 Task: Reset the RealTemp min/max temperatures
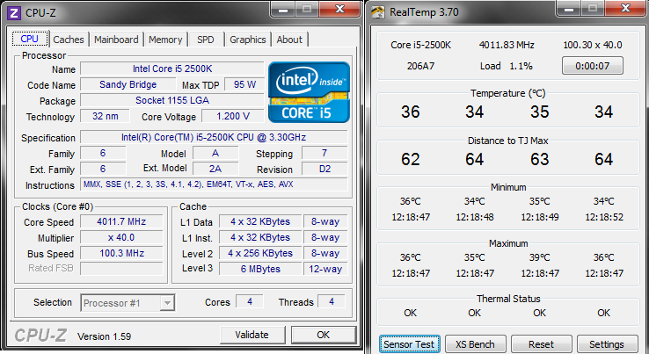(541, 344)
